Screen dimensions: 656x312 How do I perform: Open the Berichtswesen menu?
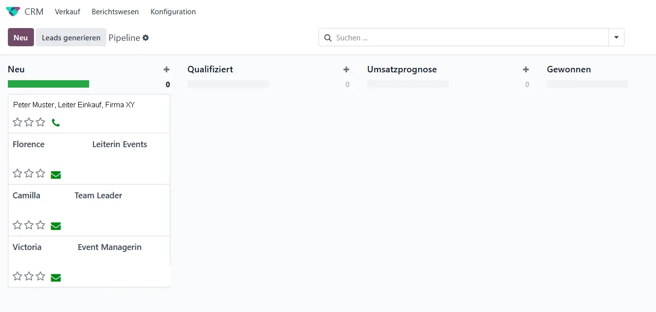point(115,12)
